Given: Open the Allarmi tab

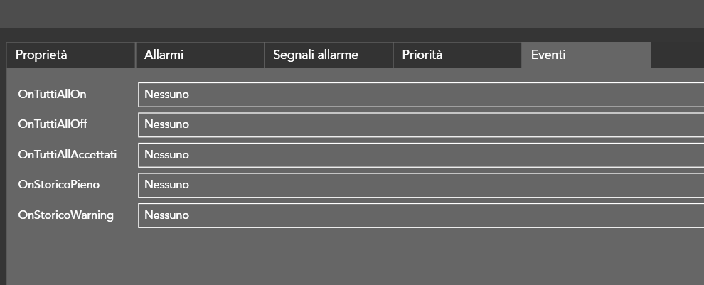Looking at the screenshot, I should (x=200, y=55).
